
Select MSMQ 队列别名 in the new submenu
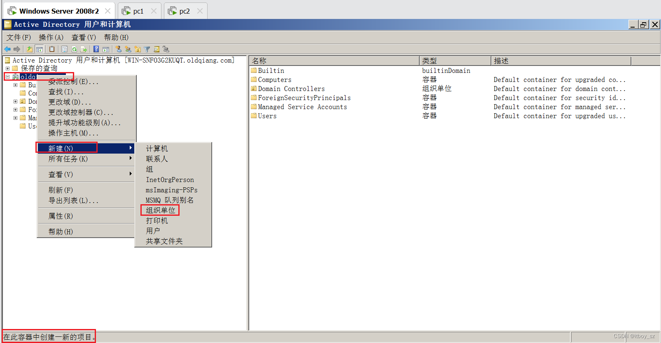(173, 200)
